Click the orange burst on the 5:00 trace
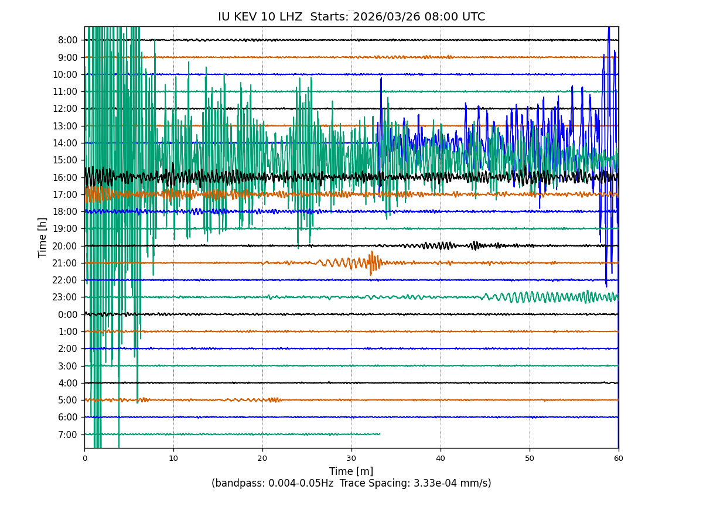This screenshot has width=703, height=527. click(274, 400)
